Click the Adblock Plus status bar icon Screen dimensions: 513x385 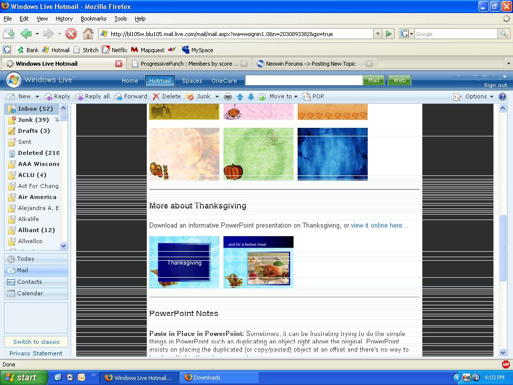[506, 364]
